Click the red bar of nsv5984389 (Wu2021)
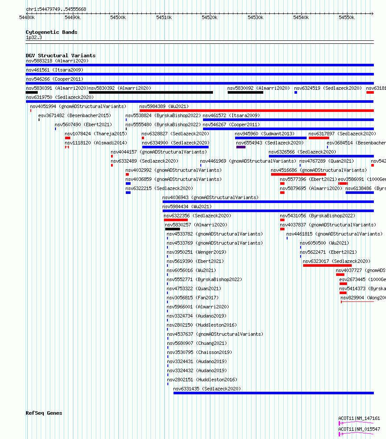 point(257,111)
